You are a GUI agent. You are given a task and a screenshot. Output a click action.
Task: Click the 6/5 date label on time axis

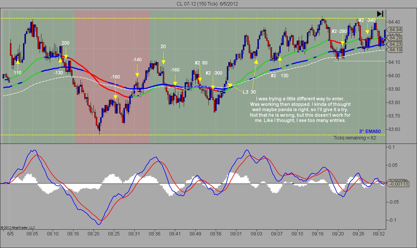coord(10,234)
